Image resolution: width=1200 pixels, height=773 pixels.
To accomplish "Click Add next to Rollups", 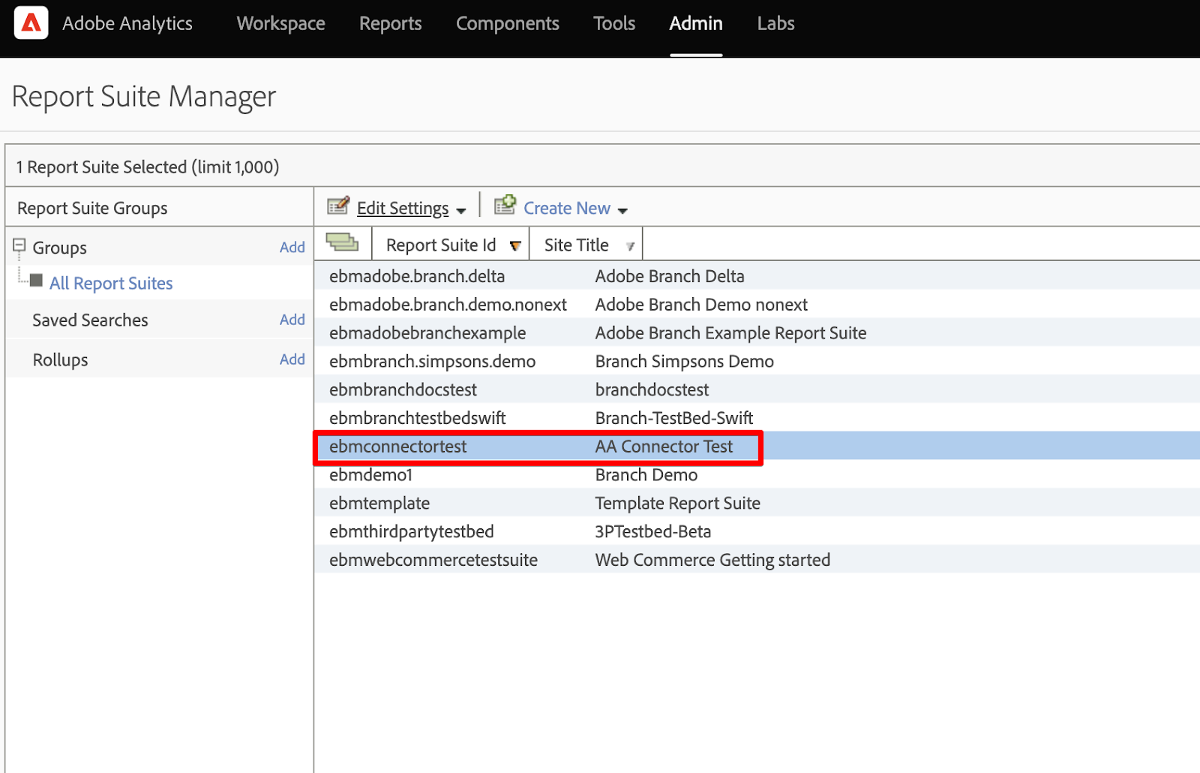I will [x=292, y=359].
